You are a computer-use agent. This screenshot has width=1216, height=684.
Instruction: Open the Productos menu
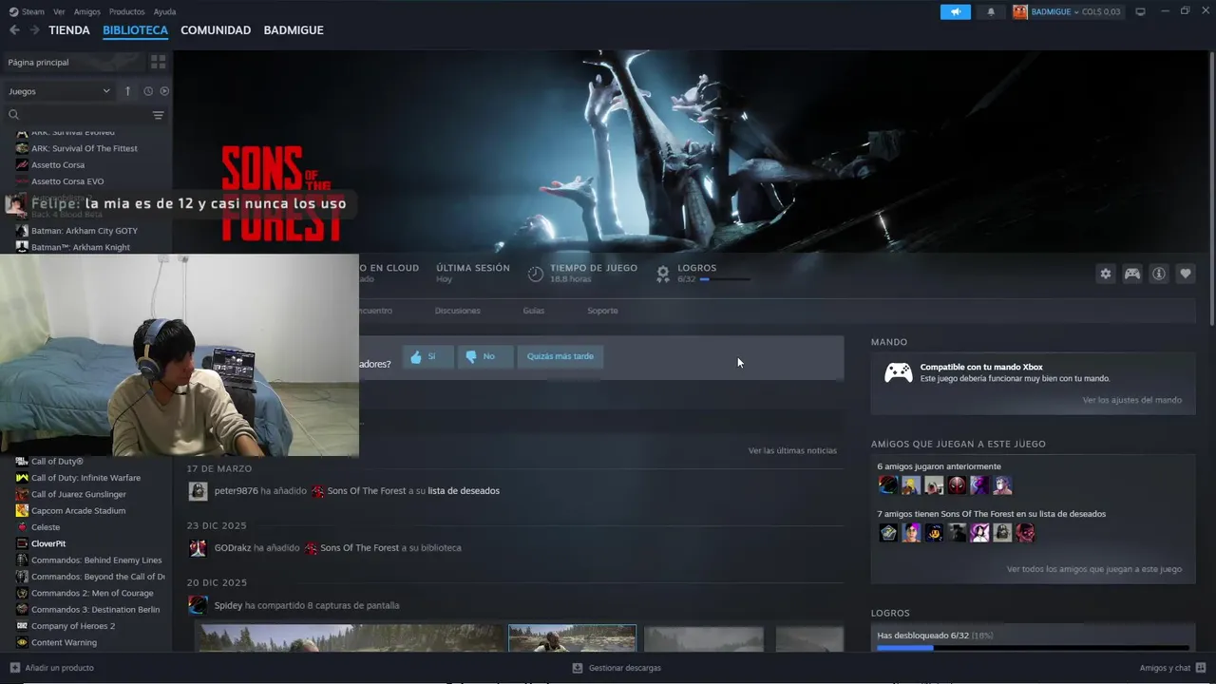tap(127, 11)
